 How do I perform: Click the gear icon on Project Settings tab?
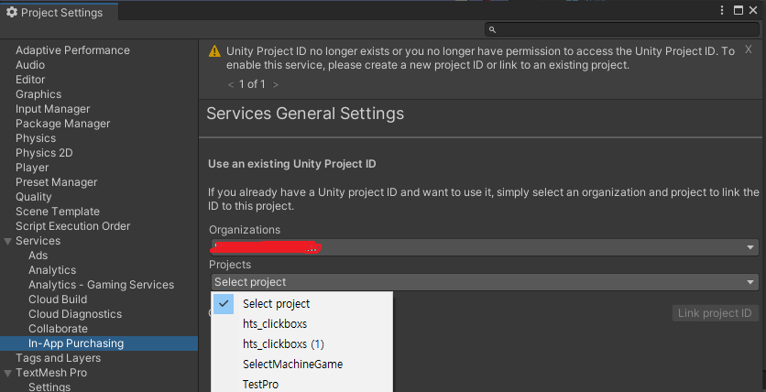click(x=12, y=12)
